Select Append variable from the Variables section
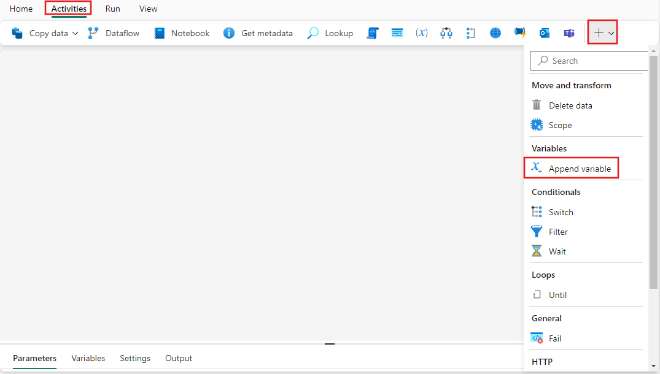This screenshot has width=660, height=374. pyautogui.click(x=580, y=167)
